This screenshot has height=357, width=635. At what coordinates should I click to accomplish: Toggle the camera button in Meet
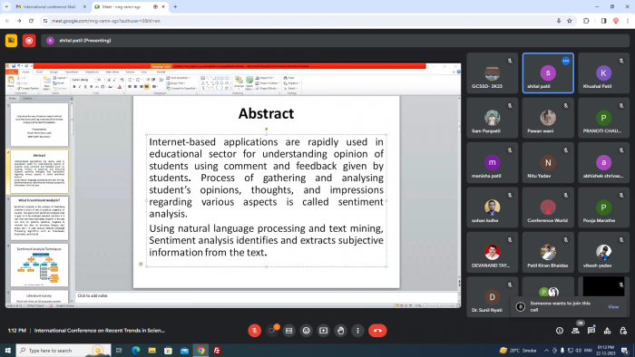[272, 331]
